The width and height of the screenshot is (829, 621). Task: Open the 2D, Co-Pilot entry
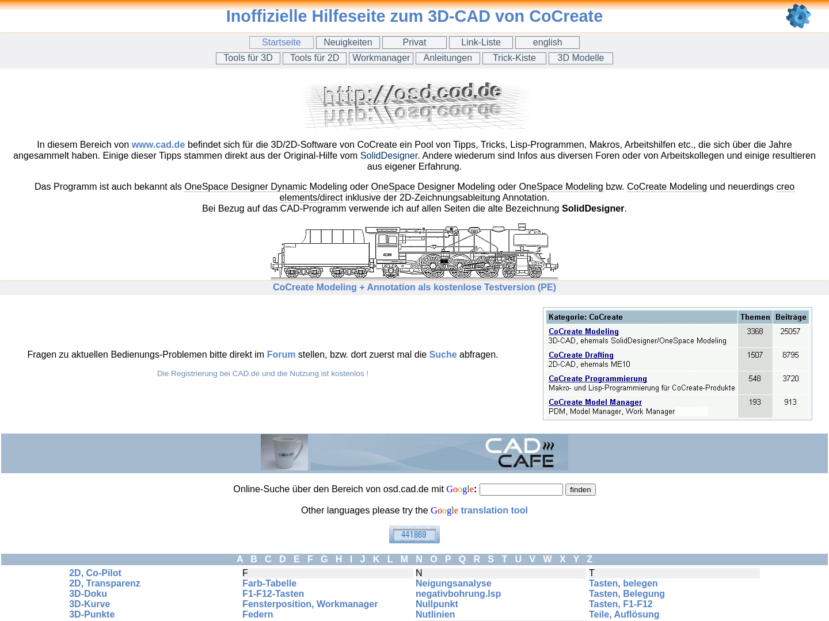(x=95, y=573)
